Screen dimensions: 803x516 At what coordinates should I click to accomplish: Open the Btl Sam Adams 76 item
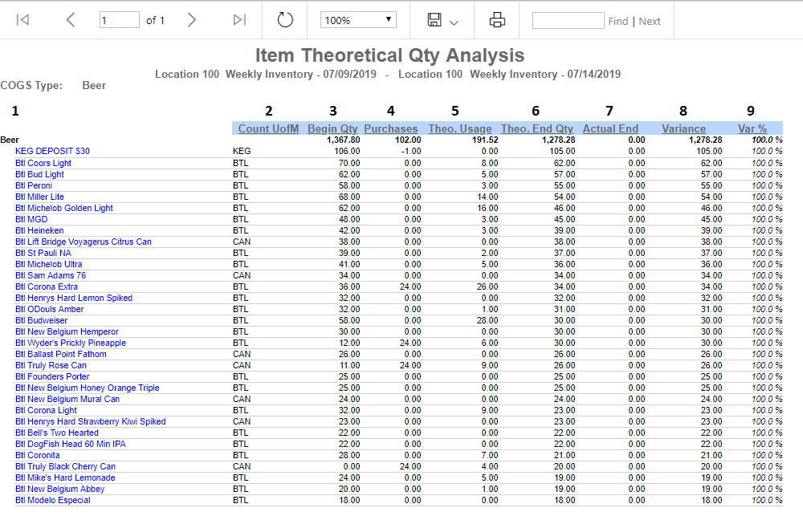click(51, 275)
